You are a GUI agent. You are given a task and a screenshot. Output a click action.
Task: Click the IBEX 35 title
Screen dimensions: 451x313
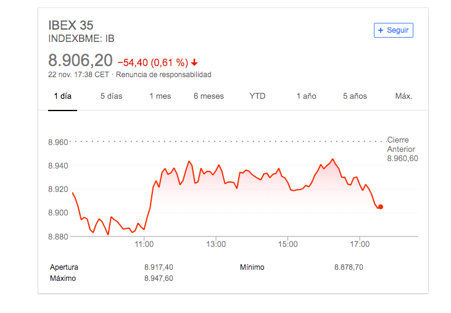point(71,25)
